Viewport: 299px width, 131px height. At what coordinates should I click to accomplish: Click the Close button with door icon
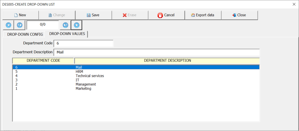click(x=239, y=15)
